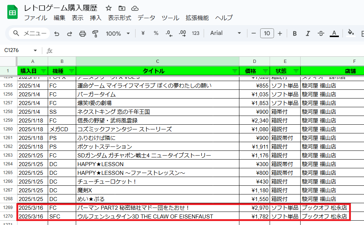Open the Google Sheets home icon
Screen dimensions: 364x225
pos(12,12)
